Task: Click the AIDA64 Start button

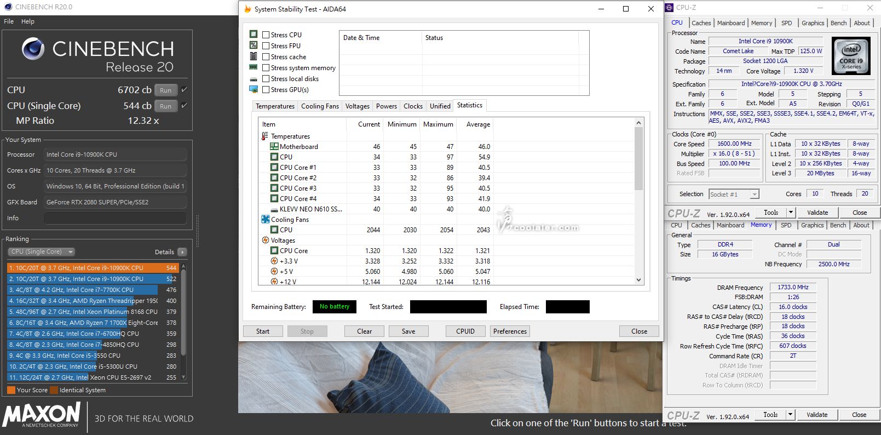Action: point(263,331)
